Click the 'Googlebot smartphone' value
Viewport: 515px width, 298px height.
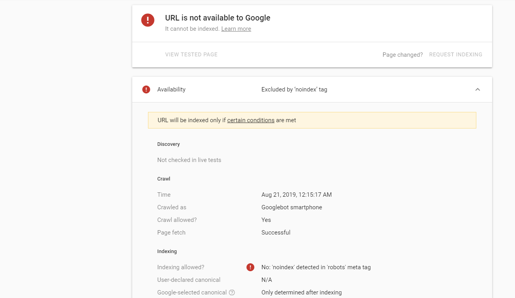292,207
